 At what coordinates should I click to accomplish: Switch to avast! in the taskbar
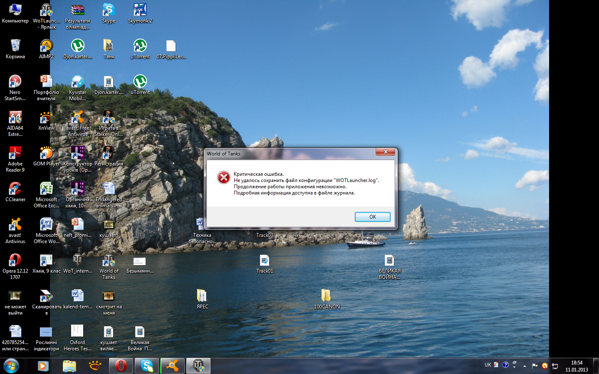173,366
